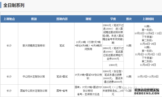
Task: Click the 全日制系列 section heading
Action: pyautogui.click(x=14, y=5)
